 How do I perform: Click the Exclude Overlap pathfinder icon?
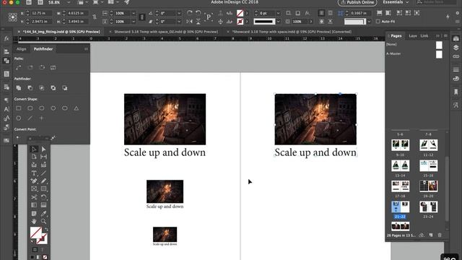pos(53,88)
